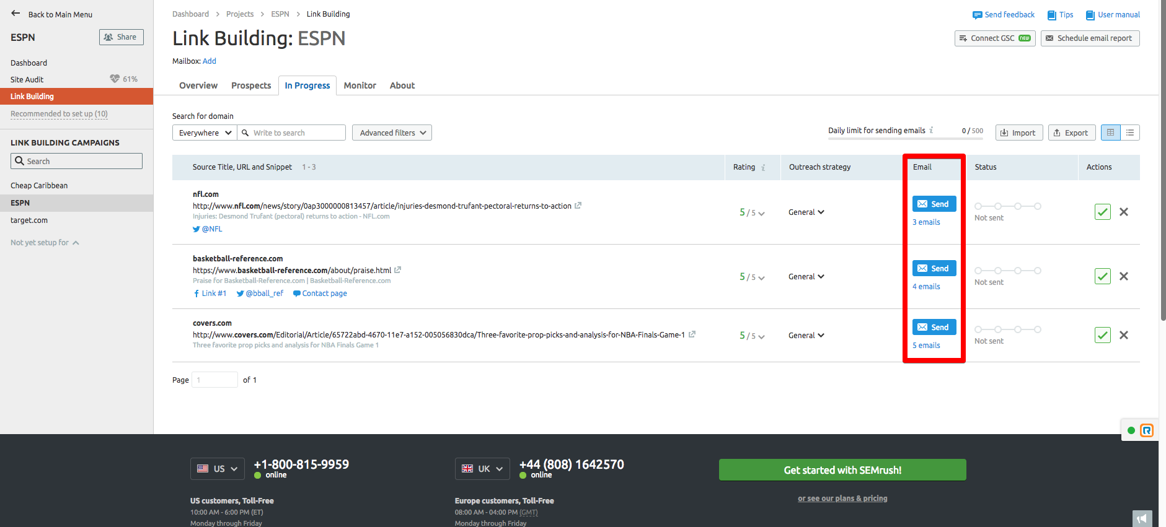Open Send feedback link
Image resolution: width=1166 pixels, height=527 pixels.
point(1004,15)
